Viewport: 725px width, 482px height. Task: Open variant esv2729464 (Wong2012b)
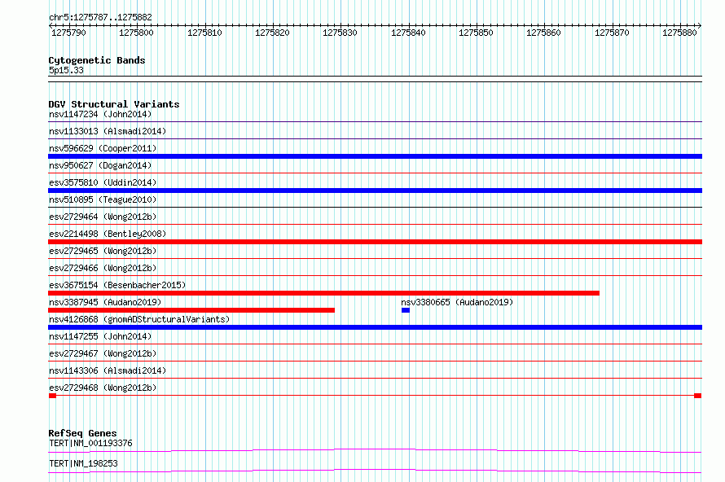[x=103, y=217]
